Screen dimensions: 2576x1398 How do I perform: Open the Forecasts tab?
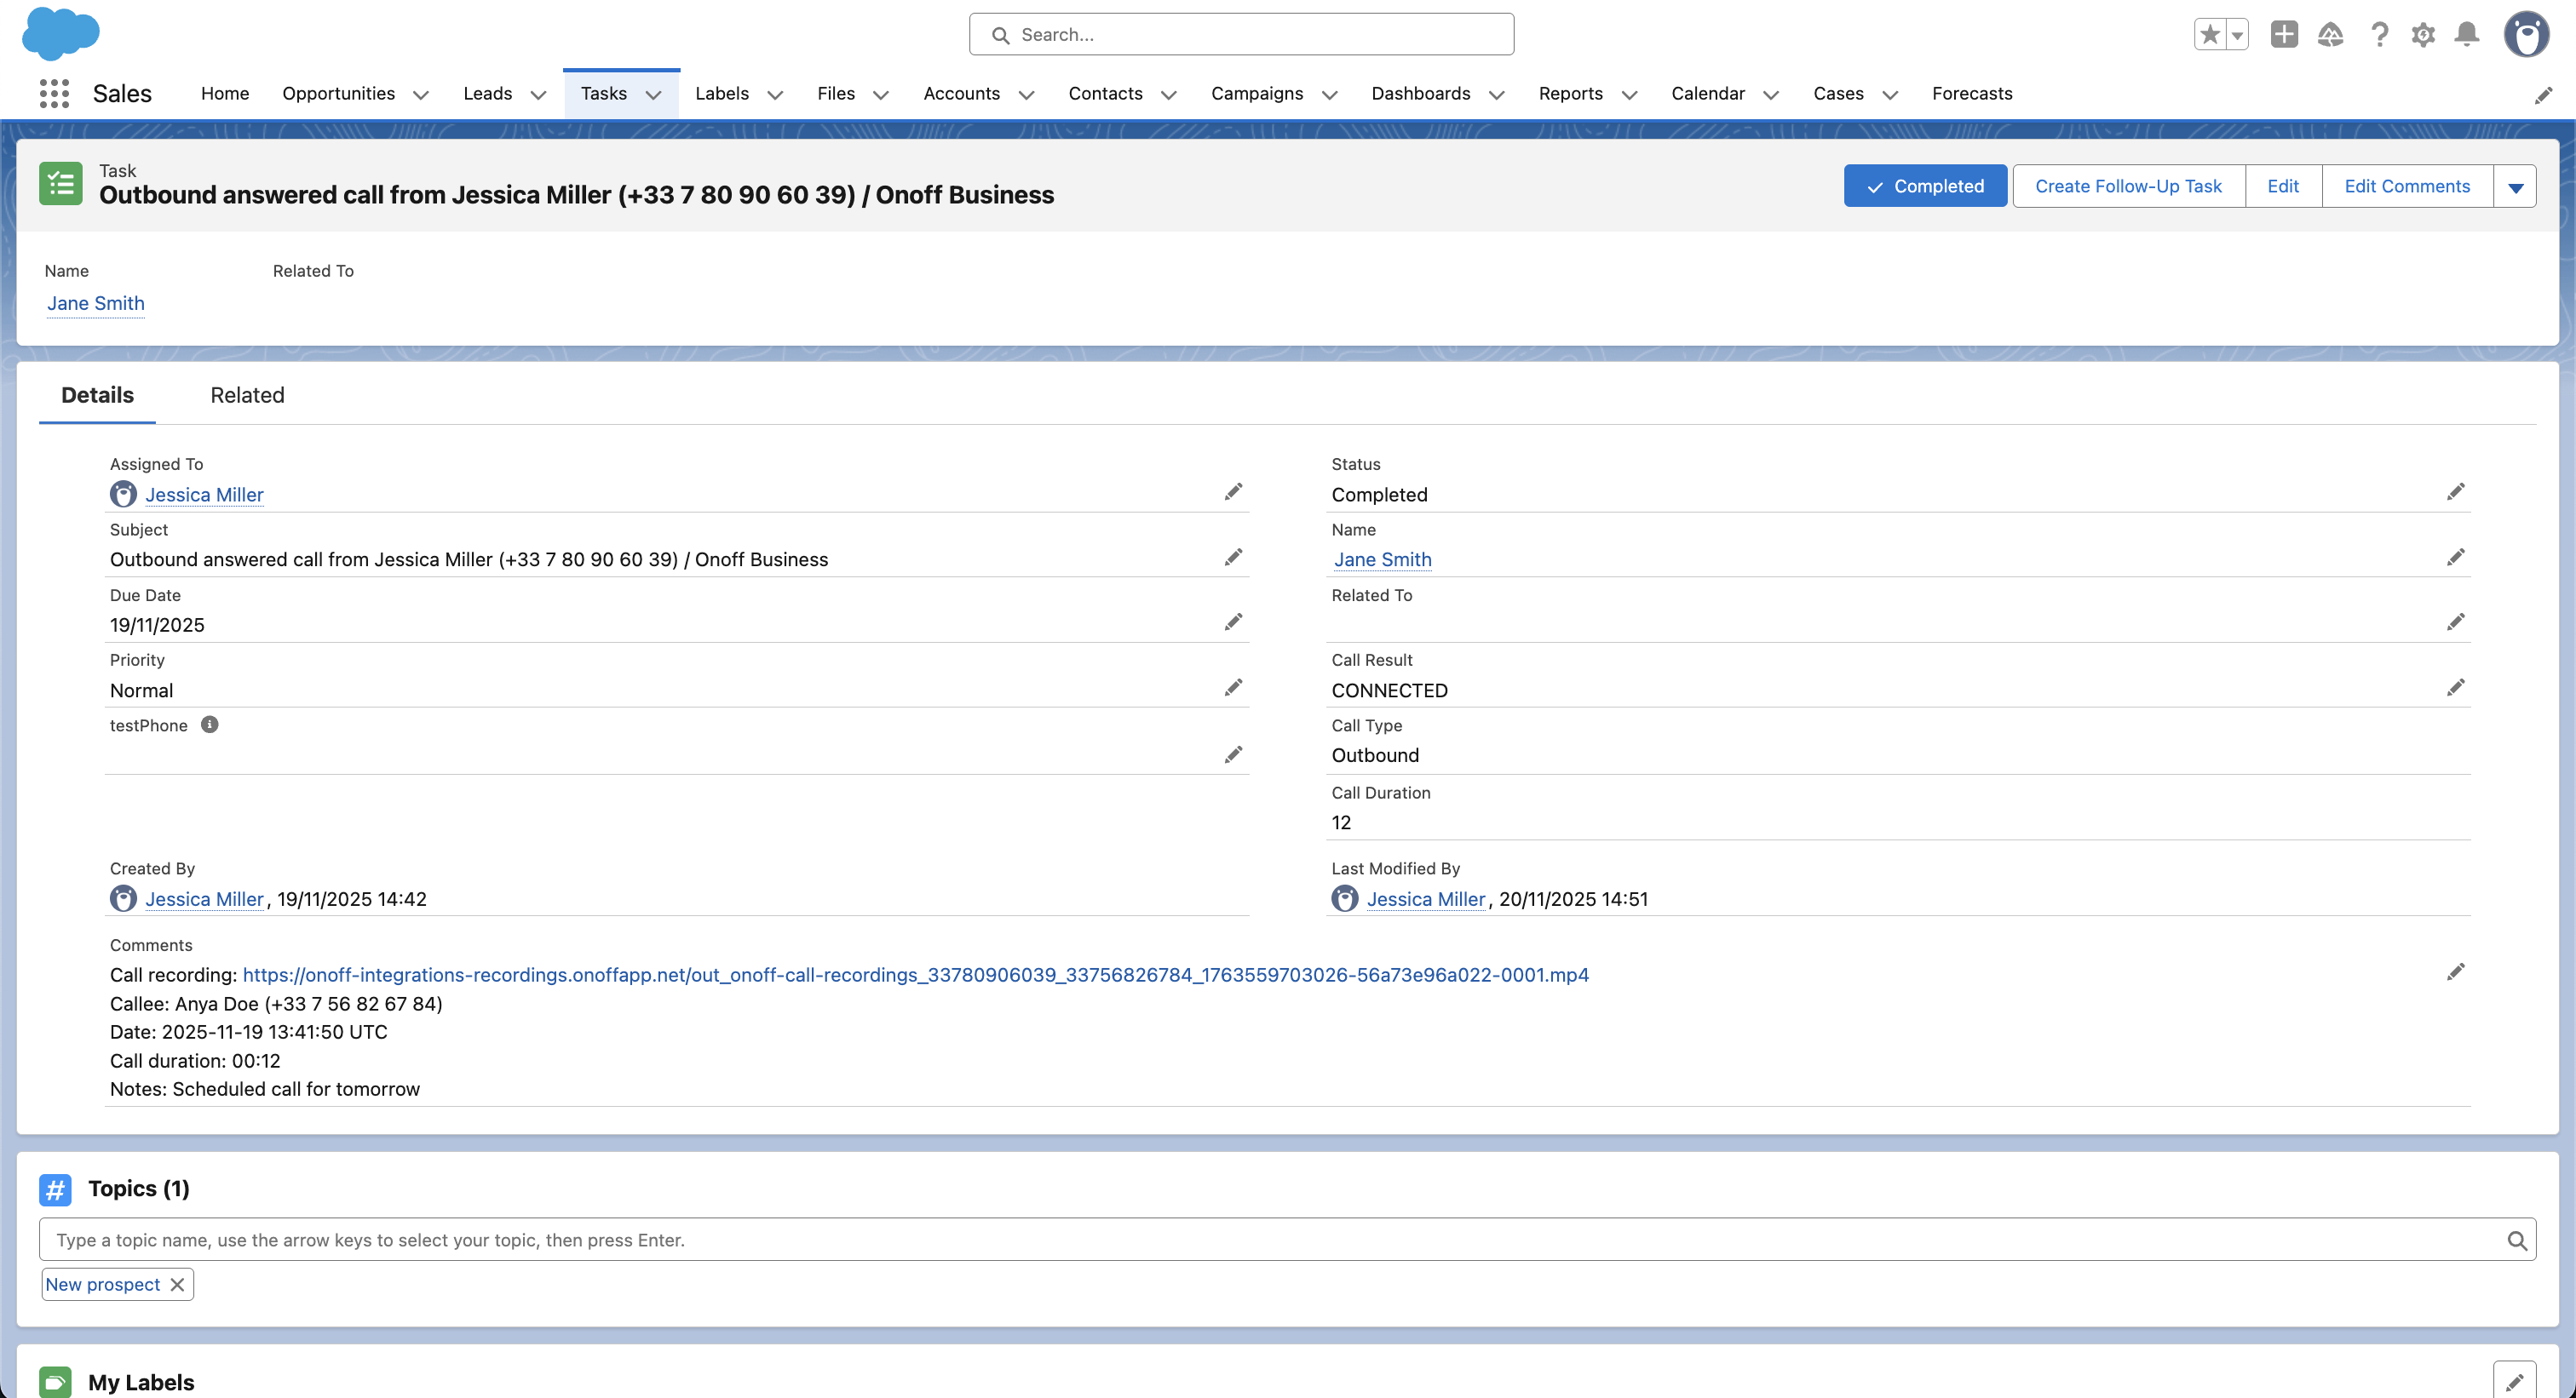[1972, 93]
